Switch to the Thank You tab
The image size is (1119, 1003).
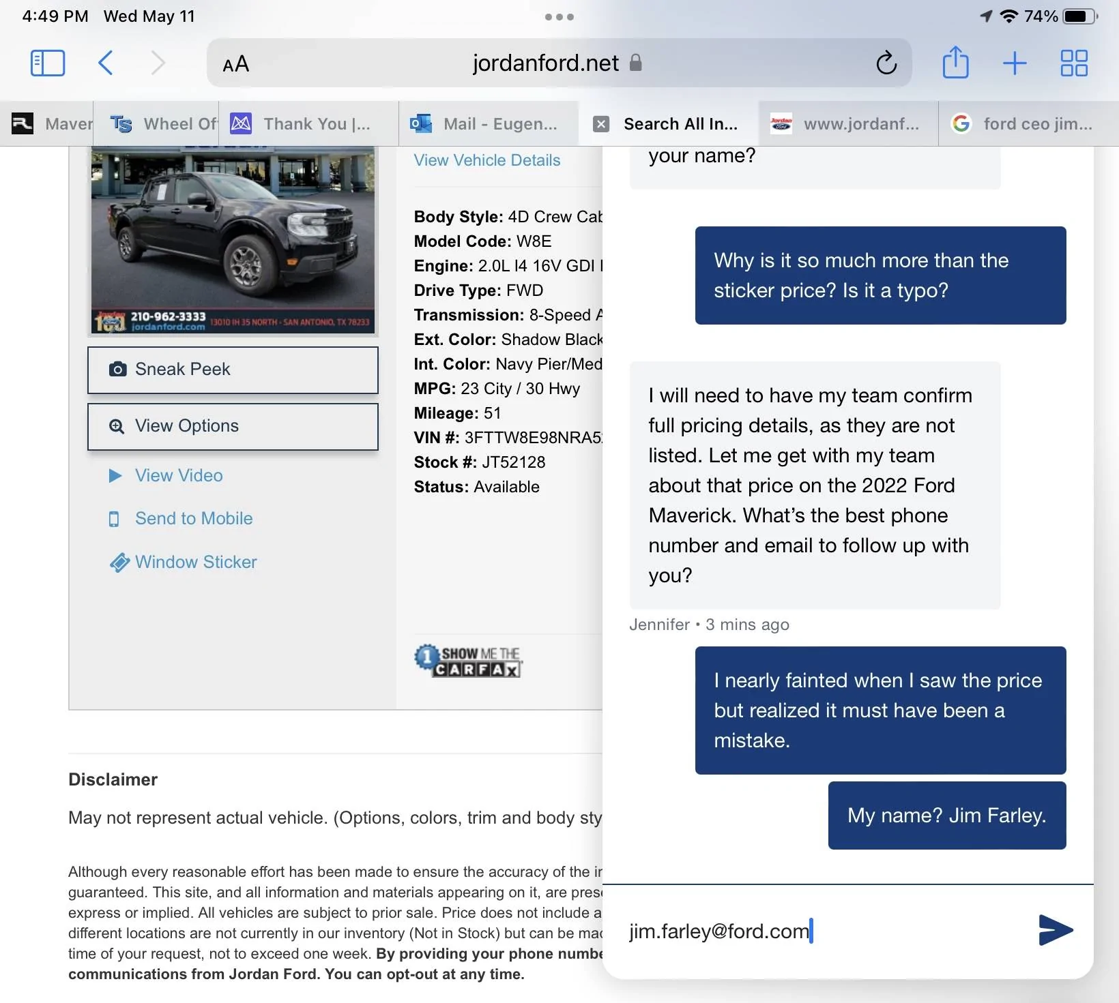(309, 123)
